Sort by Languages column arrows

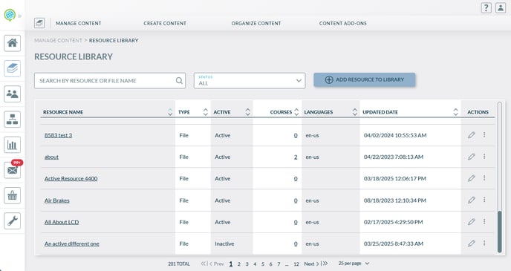click(354, 112)
